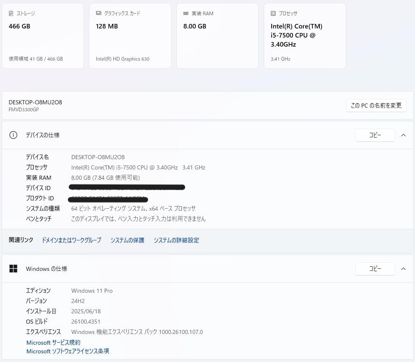This screenshot has height=362, width=415.
Task: Open Microsoft サービス規約 link
Action: coord(54,343)
